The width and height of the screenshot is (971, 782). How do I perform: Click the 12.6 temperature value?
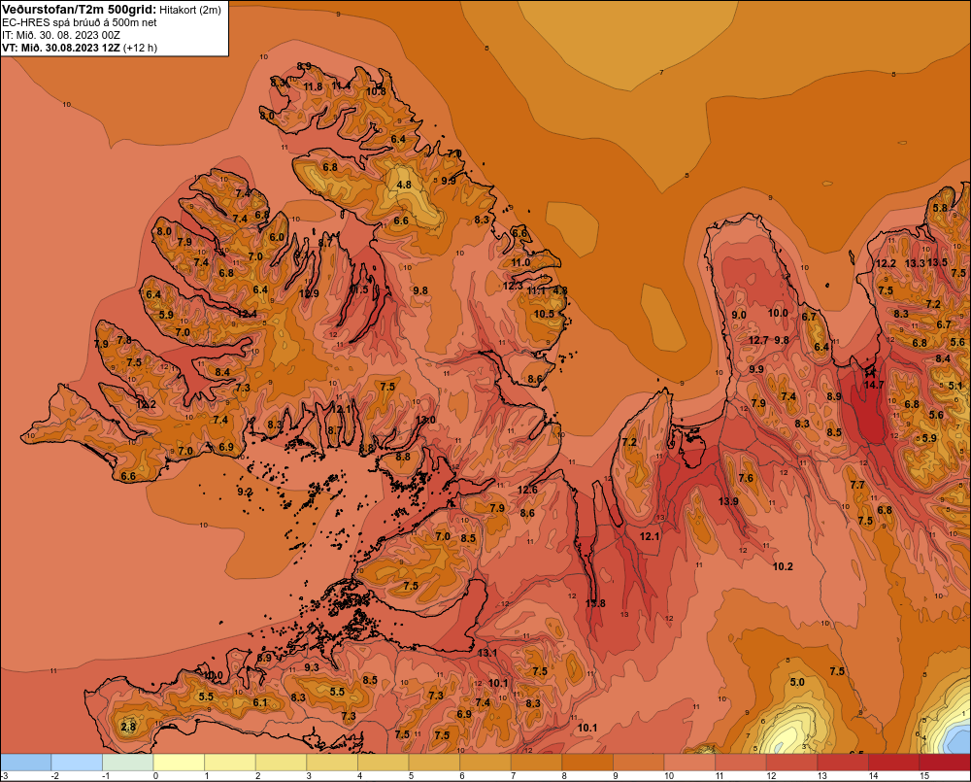coord(527,491)
